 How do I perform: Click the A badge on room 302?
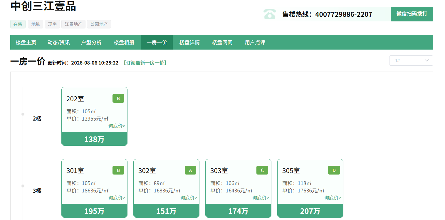[x=190, y=170]
